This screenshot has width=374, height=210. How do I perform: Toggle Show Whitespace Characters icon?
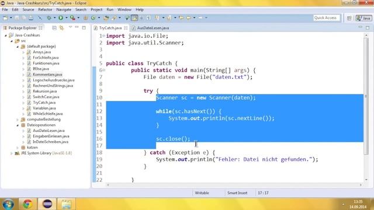(148, 18)
